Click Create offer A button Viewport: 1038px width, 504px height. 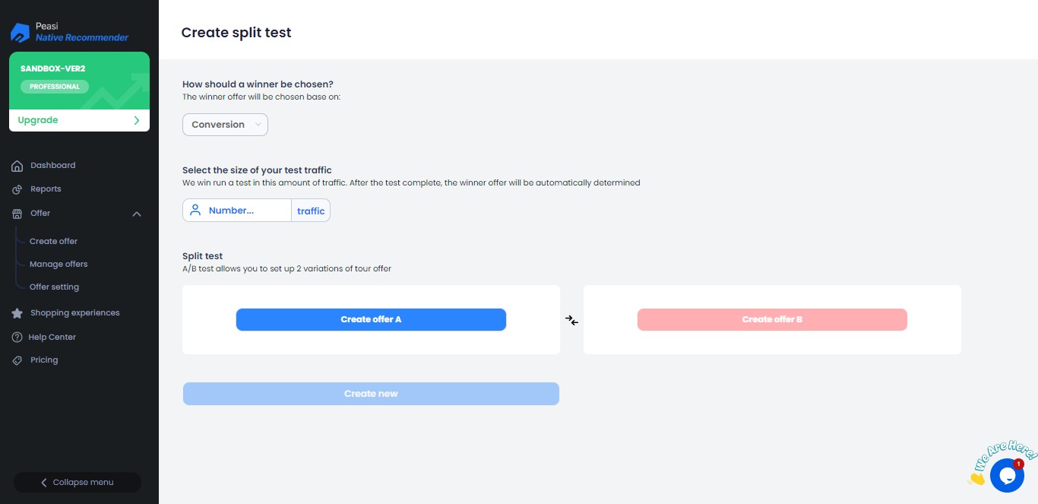point(371,319)
